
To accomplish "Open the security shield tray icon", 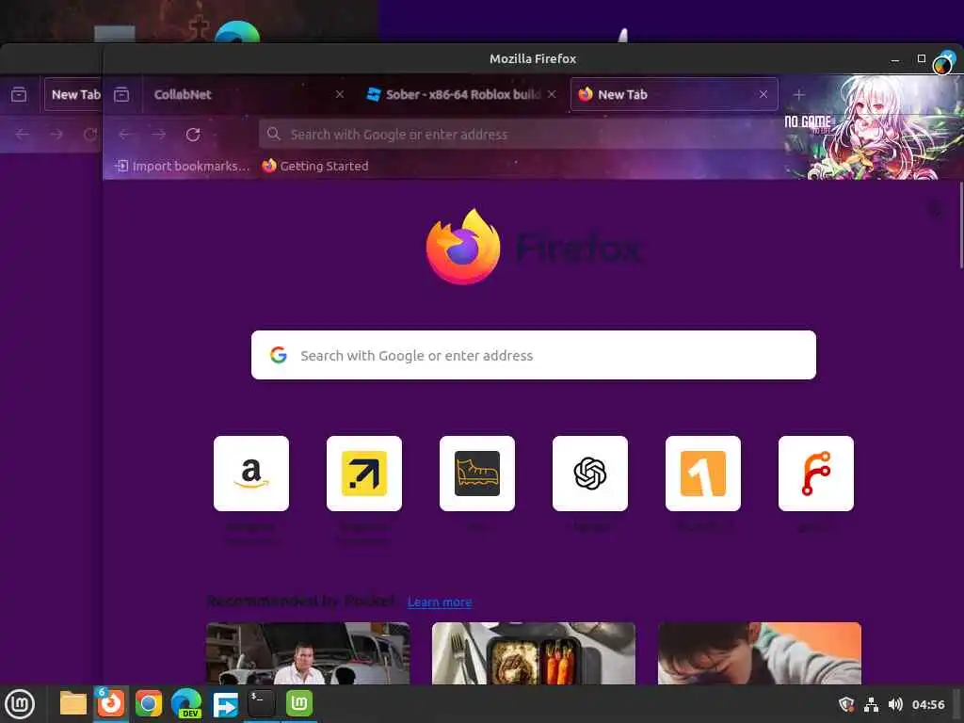I will (x=846, y=704).
